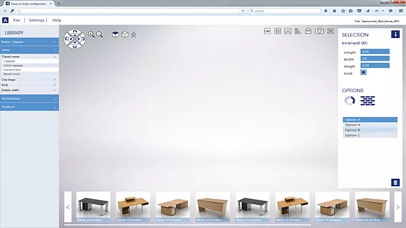Go back with browser back arrow
The height and width of the screenshot is (228, 406).
point(5,11)
